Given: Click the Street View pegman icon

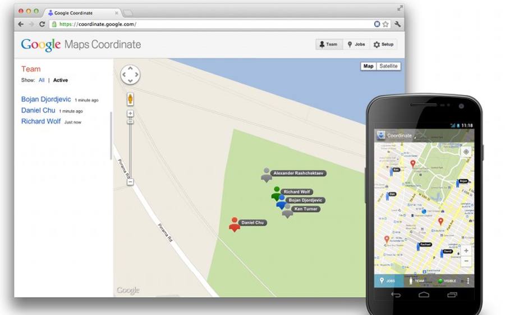Looking at the screenshot, I should (x=130, y=99).
